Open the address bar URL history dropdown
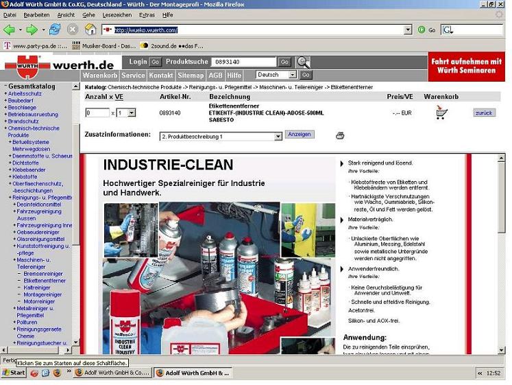 click(408, 30)
